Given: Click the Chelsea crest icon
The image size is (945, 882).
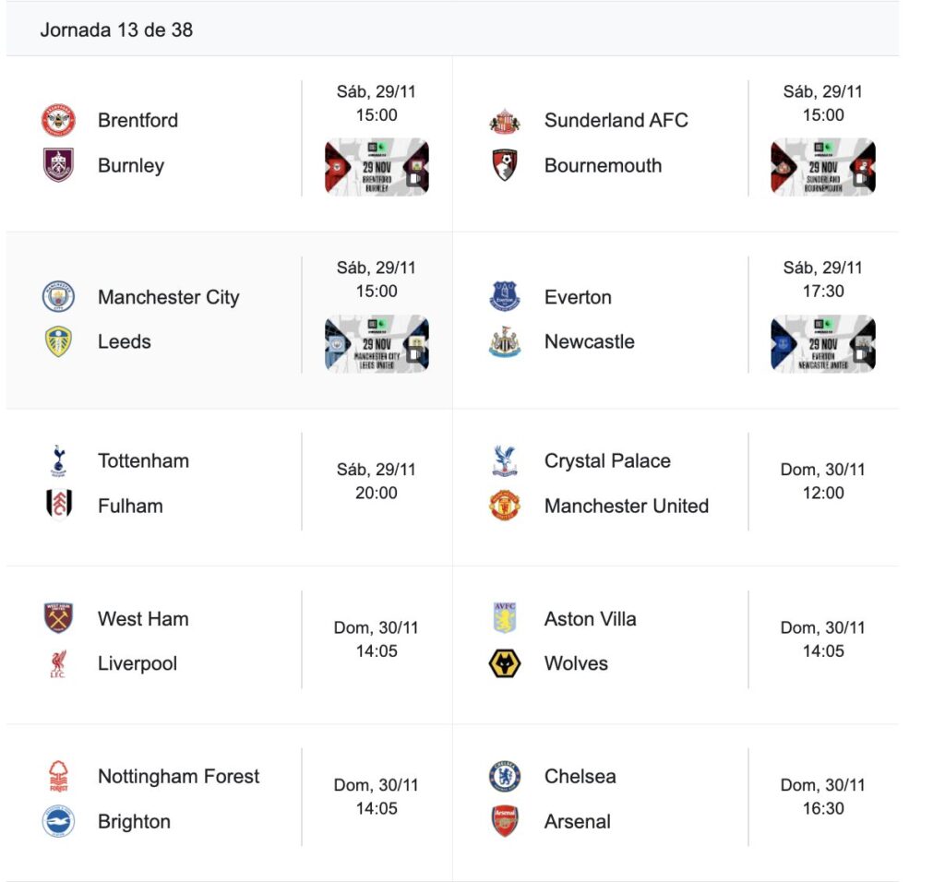Looking at the screenshot, I should pyautogui.click(x=505, y=776).
